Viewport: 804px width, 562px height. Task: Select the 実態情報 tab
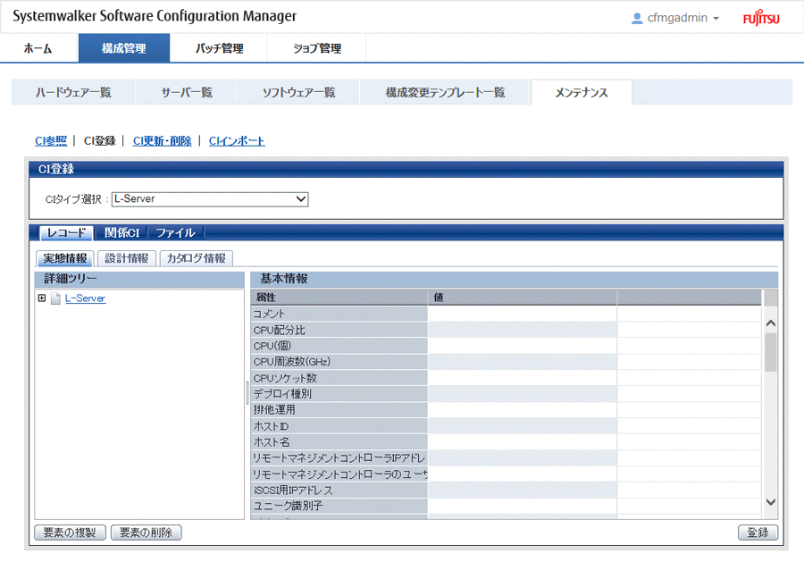click(64, 258)
